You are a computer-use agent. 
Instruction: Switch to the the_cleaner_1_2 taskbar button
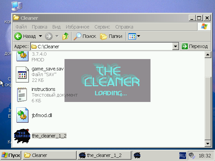104,155
